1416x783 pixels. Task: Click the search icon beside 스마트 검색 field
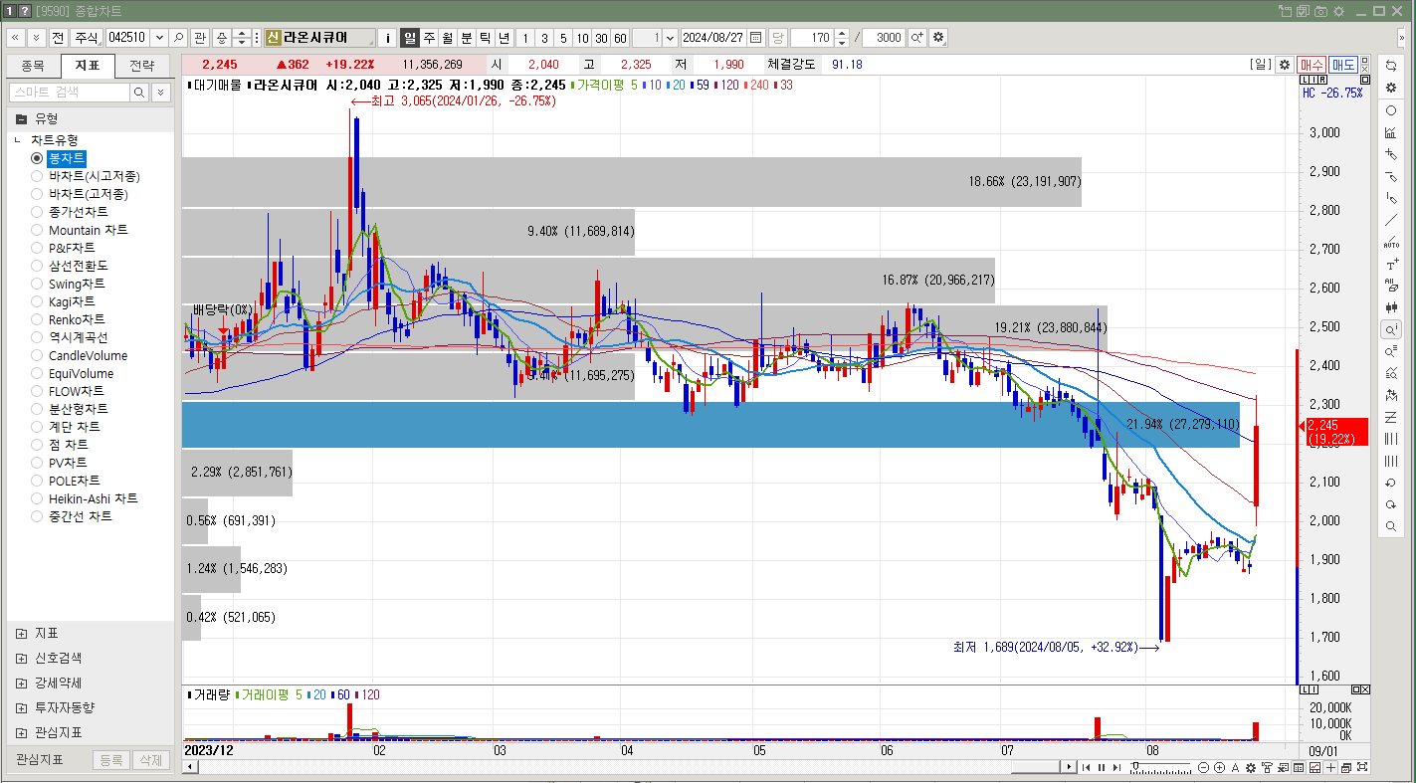(x=139, y=92)
